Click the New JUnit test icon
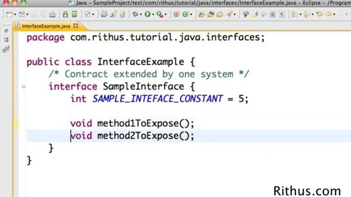Viewport: 351px width, 197px height. pyautogui.click(x=114, y=15)
